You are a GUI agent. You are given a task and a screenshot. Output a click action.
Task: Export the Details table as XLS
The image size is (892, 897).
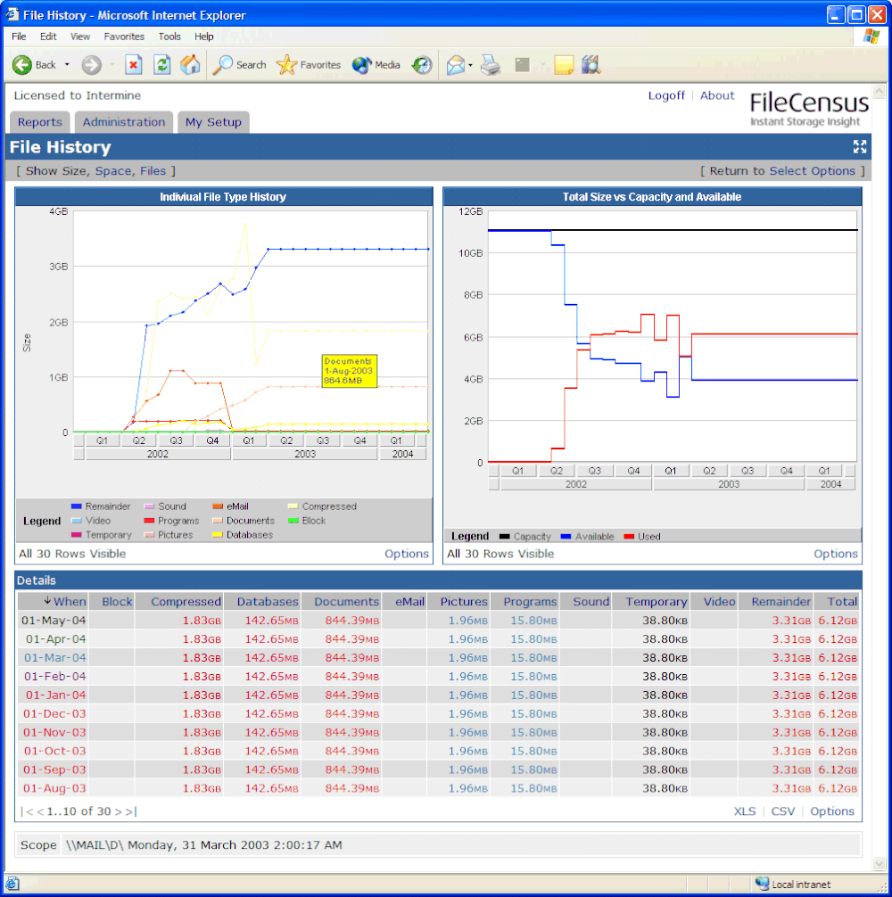[x=745, y=811]
